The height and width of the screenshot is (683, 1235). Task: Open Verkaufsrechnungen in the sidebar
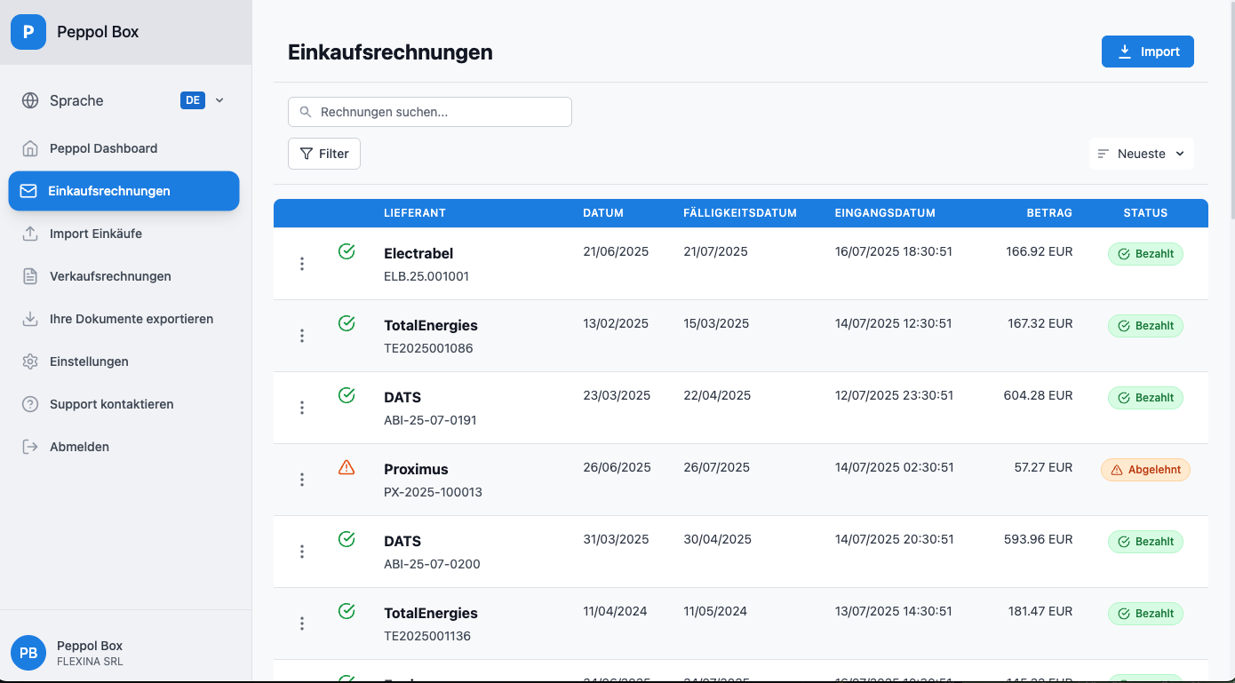pos(110,276)
